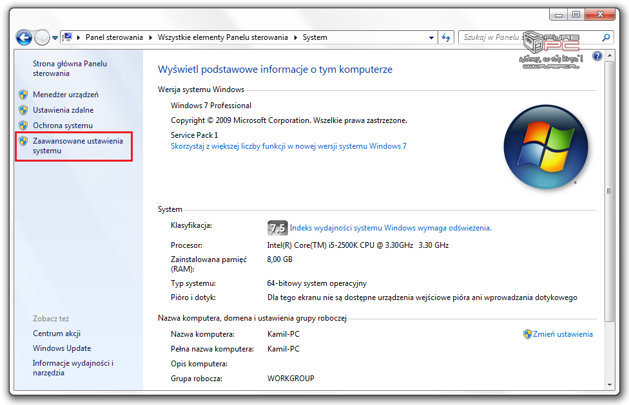Image resolution: width=629 pixels, height=405 pixels.
Task: Expand the arrow before Panel sterowania
Action: coord(79,37)
